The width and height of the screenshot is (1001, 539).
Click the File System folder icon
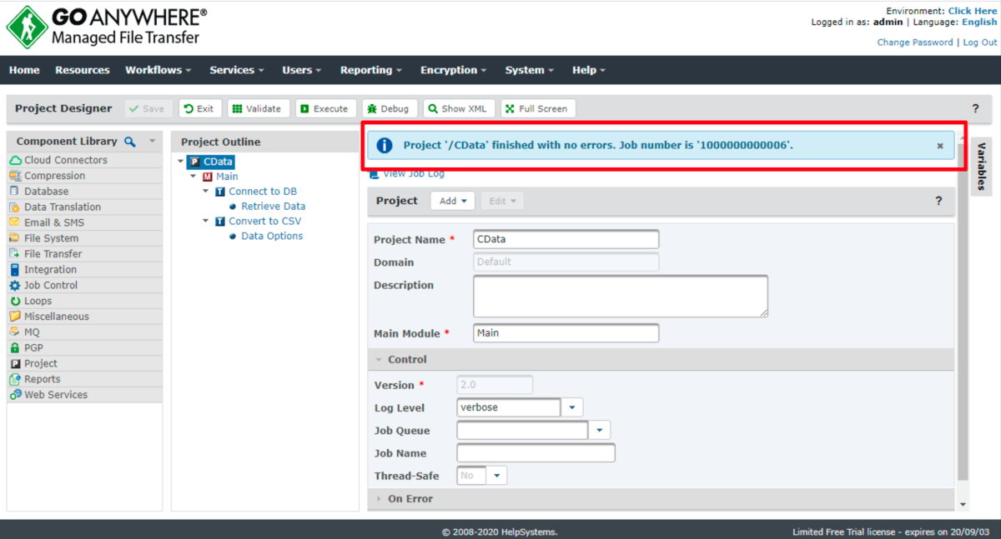(15, 238)
